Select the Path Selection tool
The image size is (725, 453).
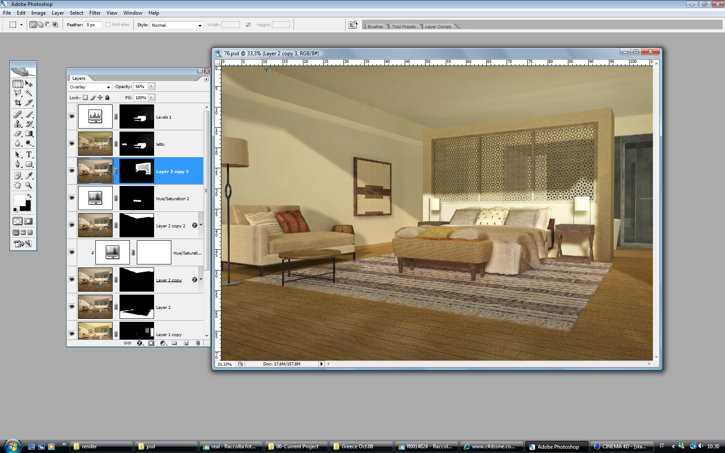(x=18, y=155)
